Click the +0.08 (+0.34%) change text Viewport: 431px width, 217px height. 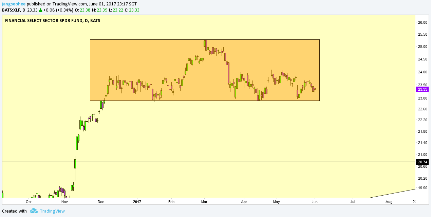[58, 10]
